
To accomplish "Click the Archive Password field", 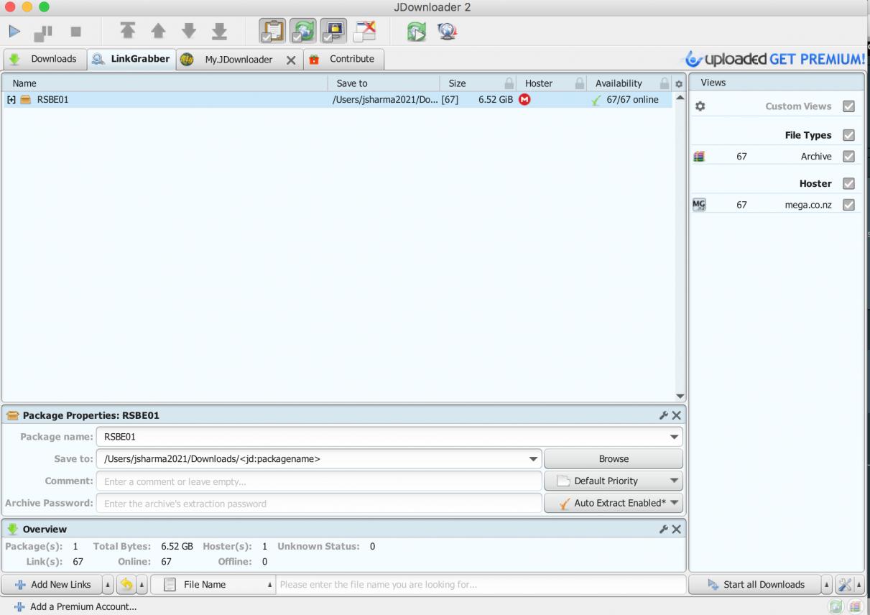I will click(319, 504).
